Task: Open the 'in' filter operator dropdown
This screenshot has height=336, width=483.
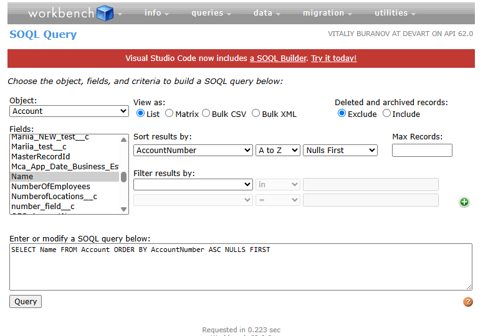Action: point(278,184)
